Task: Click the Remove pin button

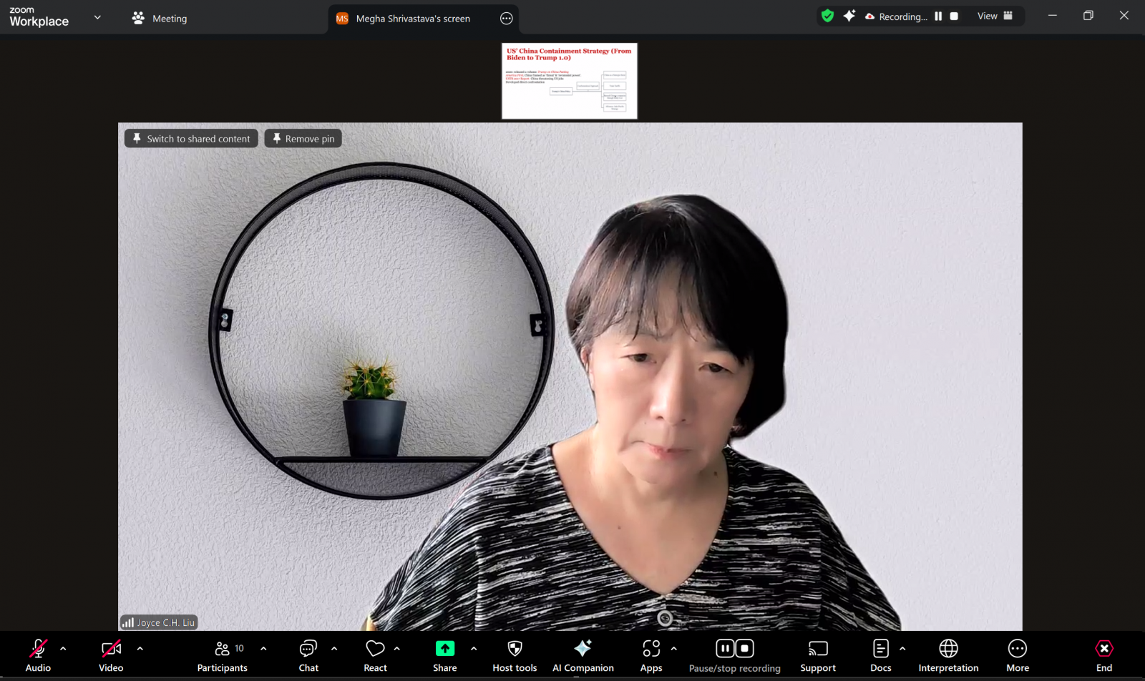Action: tap(303, 139)
